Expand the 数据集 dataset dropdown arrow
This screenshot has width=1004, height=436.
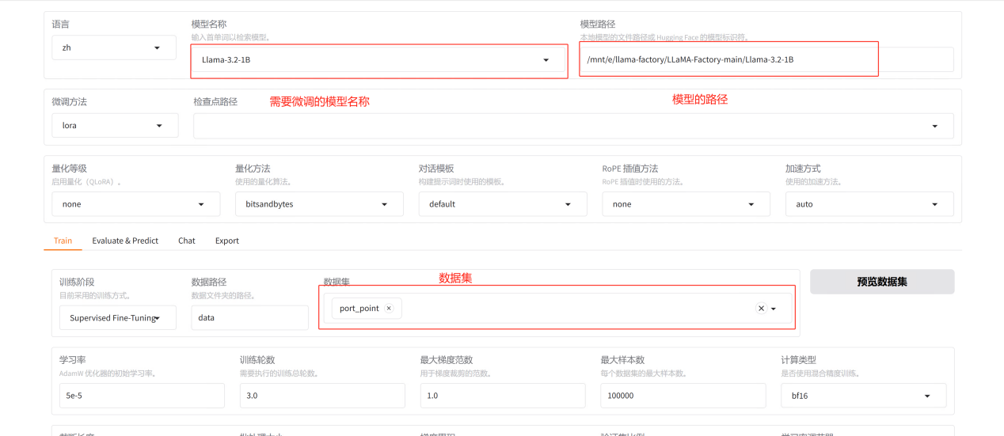(774, 309)
